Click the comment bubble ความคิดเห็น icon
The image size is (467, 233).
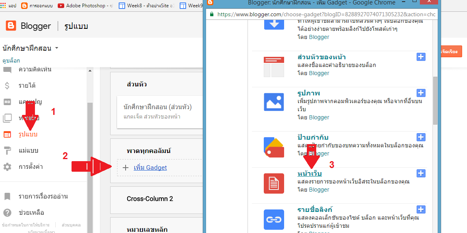(7, 70)
